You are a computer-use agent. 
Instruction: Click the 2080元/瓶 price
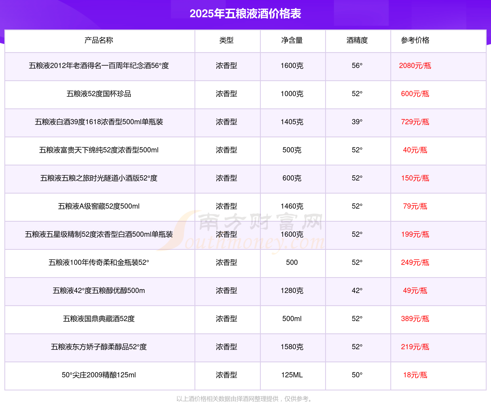[x=415, y=66]
